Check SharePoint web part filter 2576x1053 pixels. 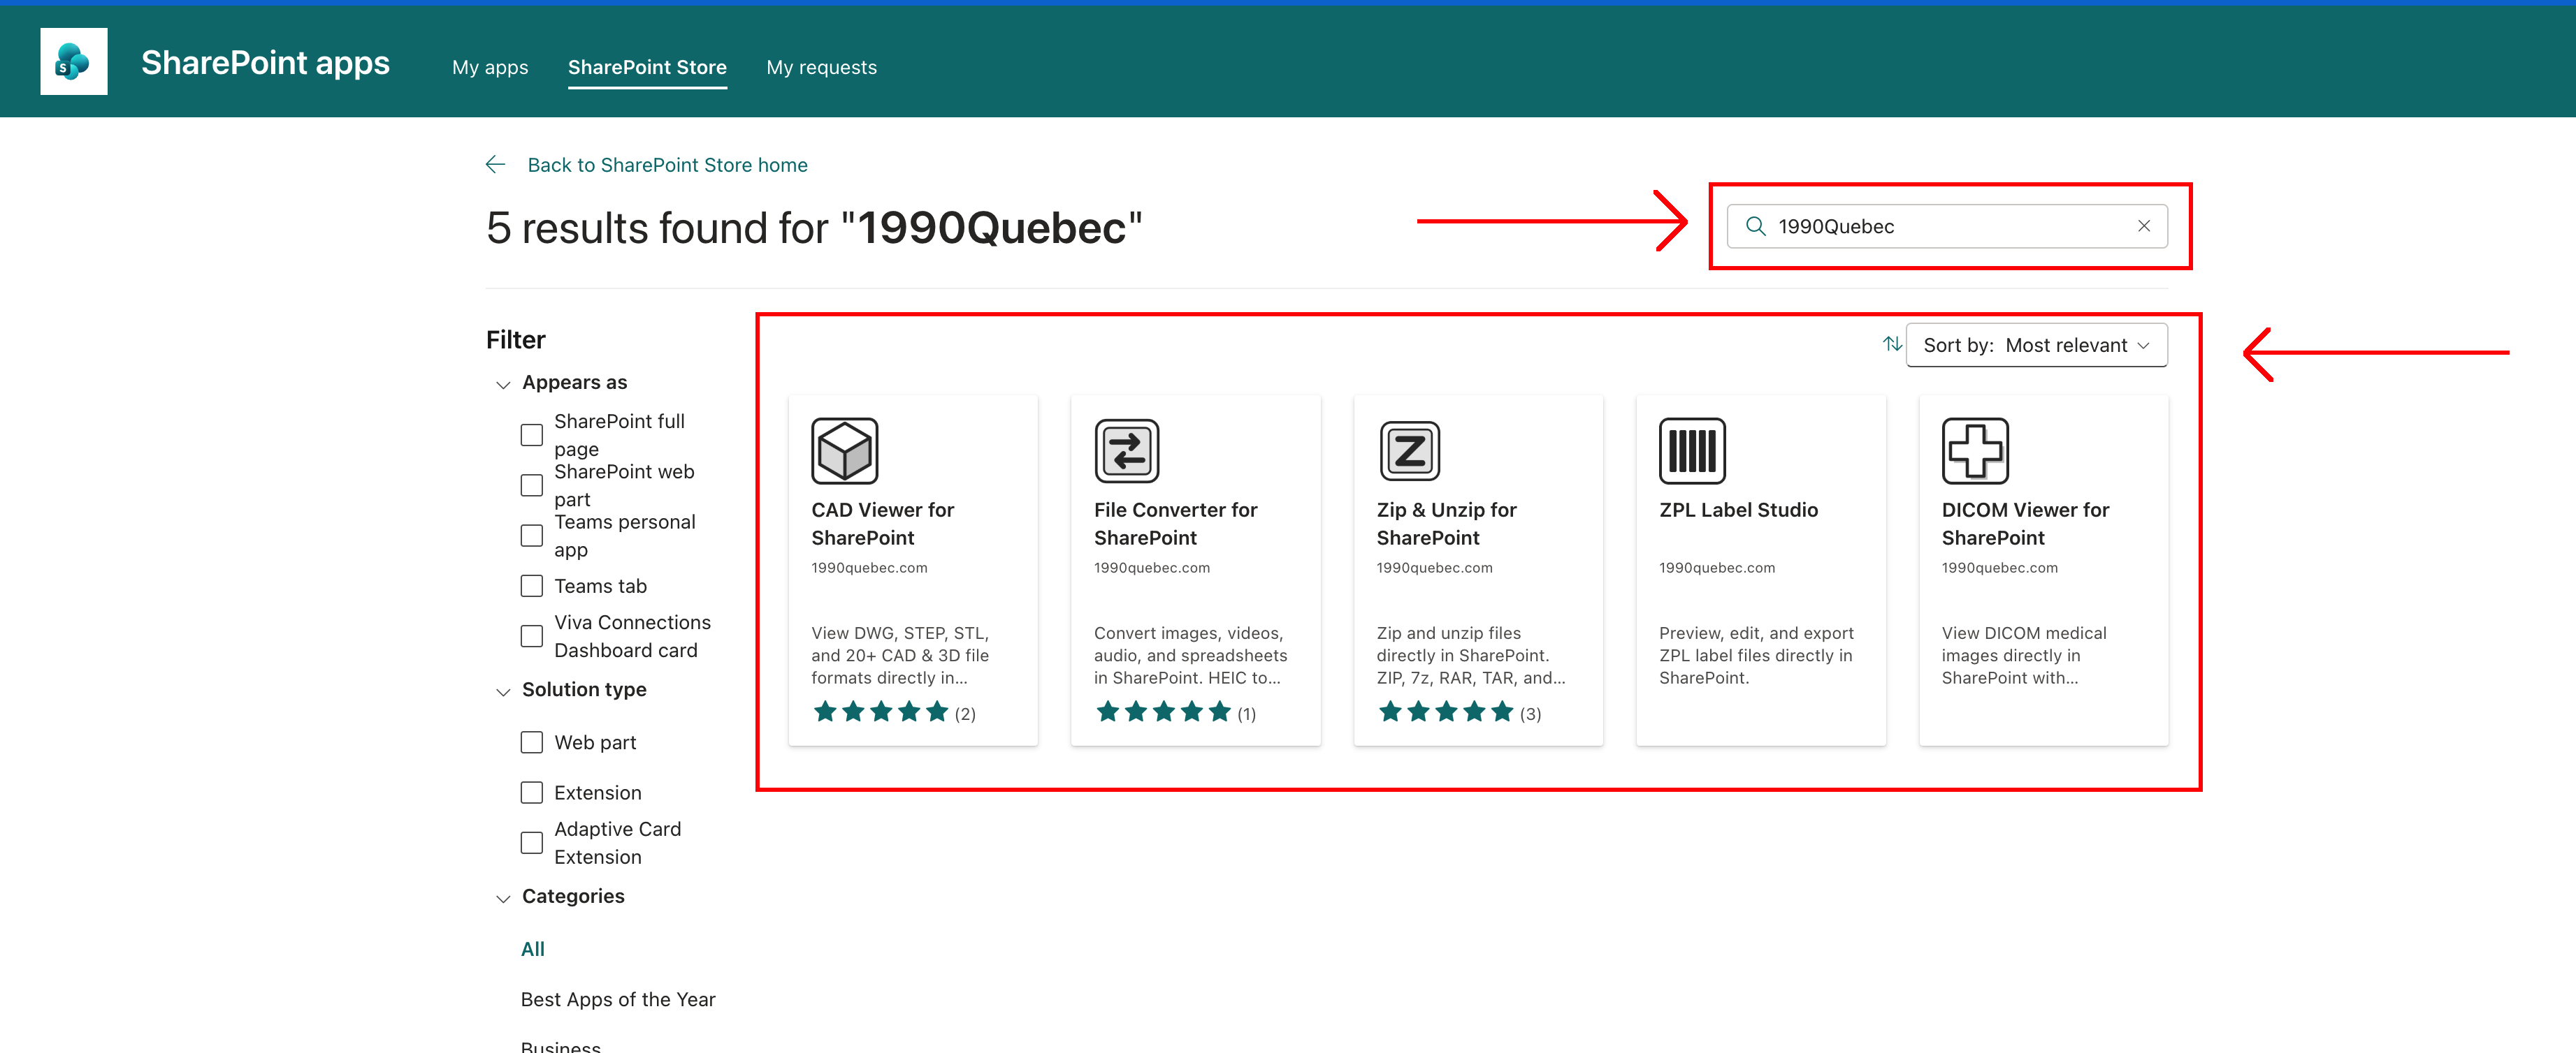tap(532, 485)
